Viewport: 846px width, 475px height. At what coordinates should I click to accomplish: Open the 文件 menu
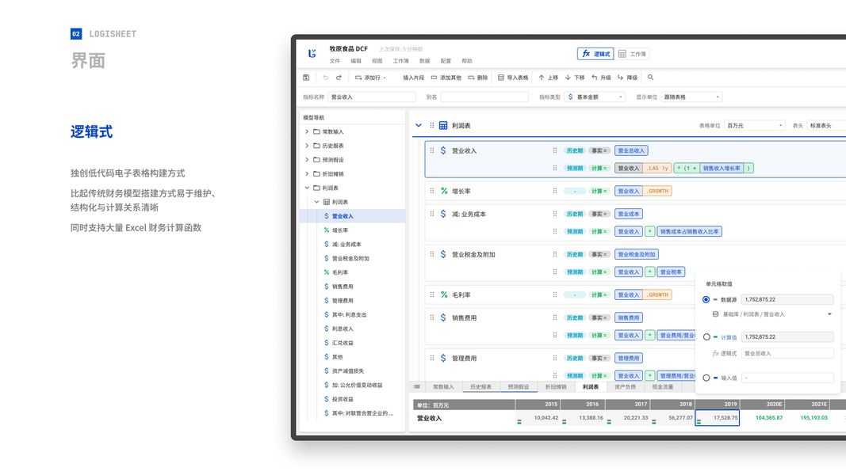click(x=335, y=62)
